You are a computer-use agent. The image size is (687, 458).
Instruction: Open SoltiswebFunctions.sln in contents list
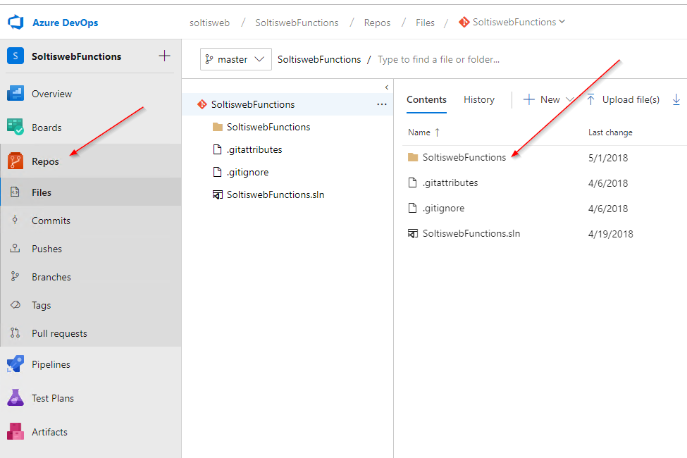pyautogui.click(x=471, y=234)
